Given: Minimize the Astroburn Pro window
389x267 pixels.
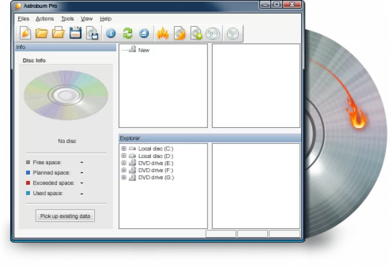Looking at the screenshot, I should [266, 5].
